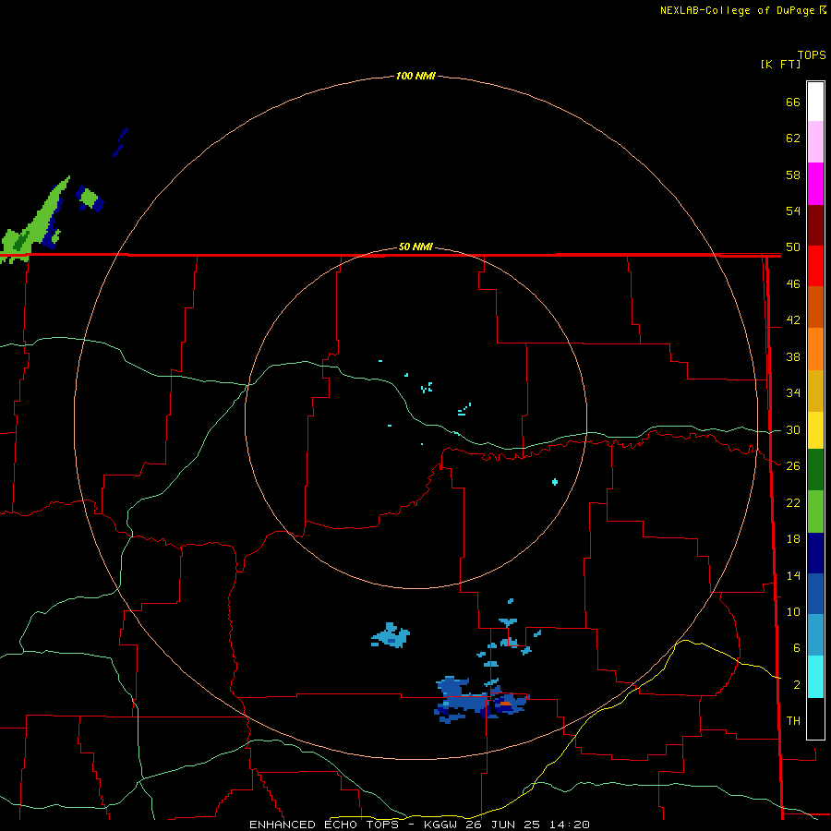Click the light blue 6-10 kft scale segment
Image resolution: width=831 pixels, height=831 pixels.
[815, 635]
